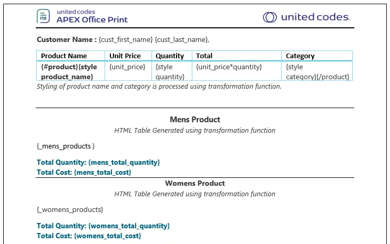
Task: Click the {_mens_products } placeholder
Action: (66, 146)
